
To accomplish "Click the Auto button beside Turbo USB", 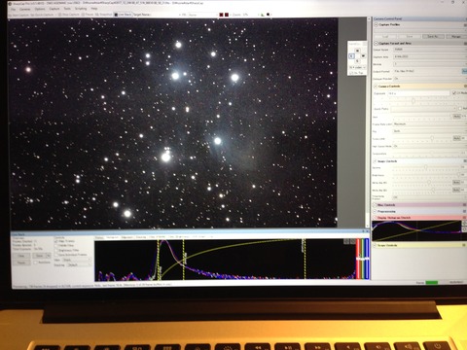I will [456, 138].
